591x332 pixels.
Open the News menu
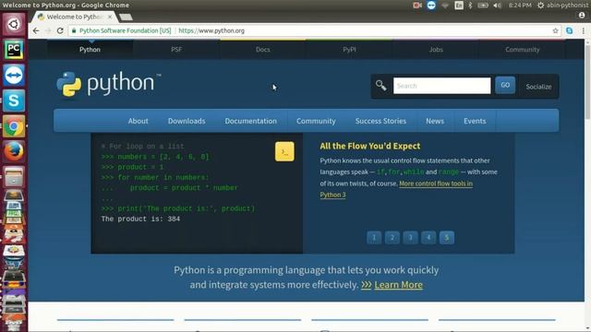point(435,121)
